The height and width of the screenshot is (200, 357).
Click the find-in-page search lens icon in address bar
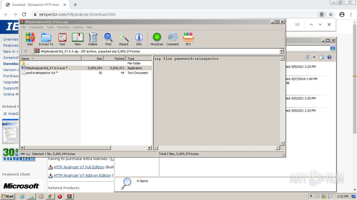click(x=322, y=14)
